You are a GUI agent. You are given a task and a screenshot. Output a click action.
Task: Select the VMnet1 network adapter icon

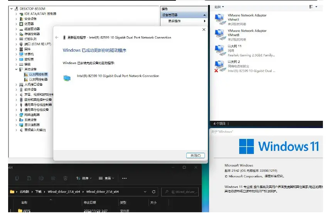(x=220, y=18)
